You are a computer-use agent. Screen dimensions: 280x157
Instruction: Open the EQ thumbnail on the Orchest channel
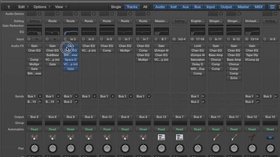click(x=252, y=31)
